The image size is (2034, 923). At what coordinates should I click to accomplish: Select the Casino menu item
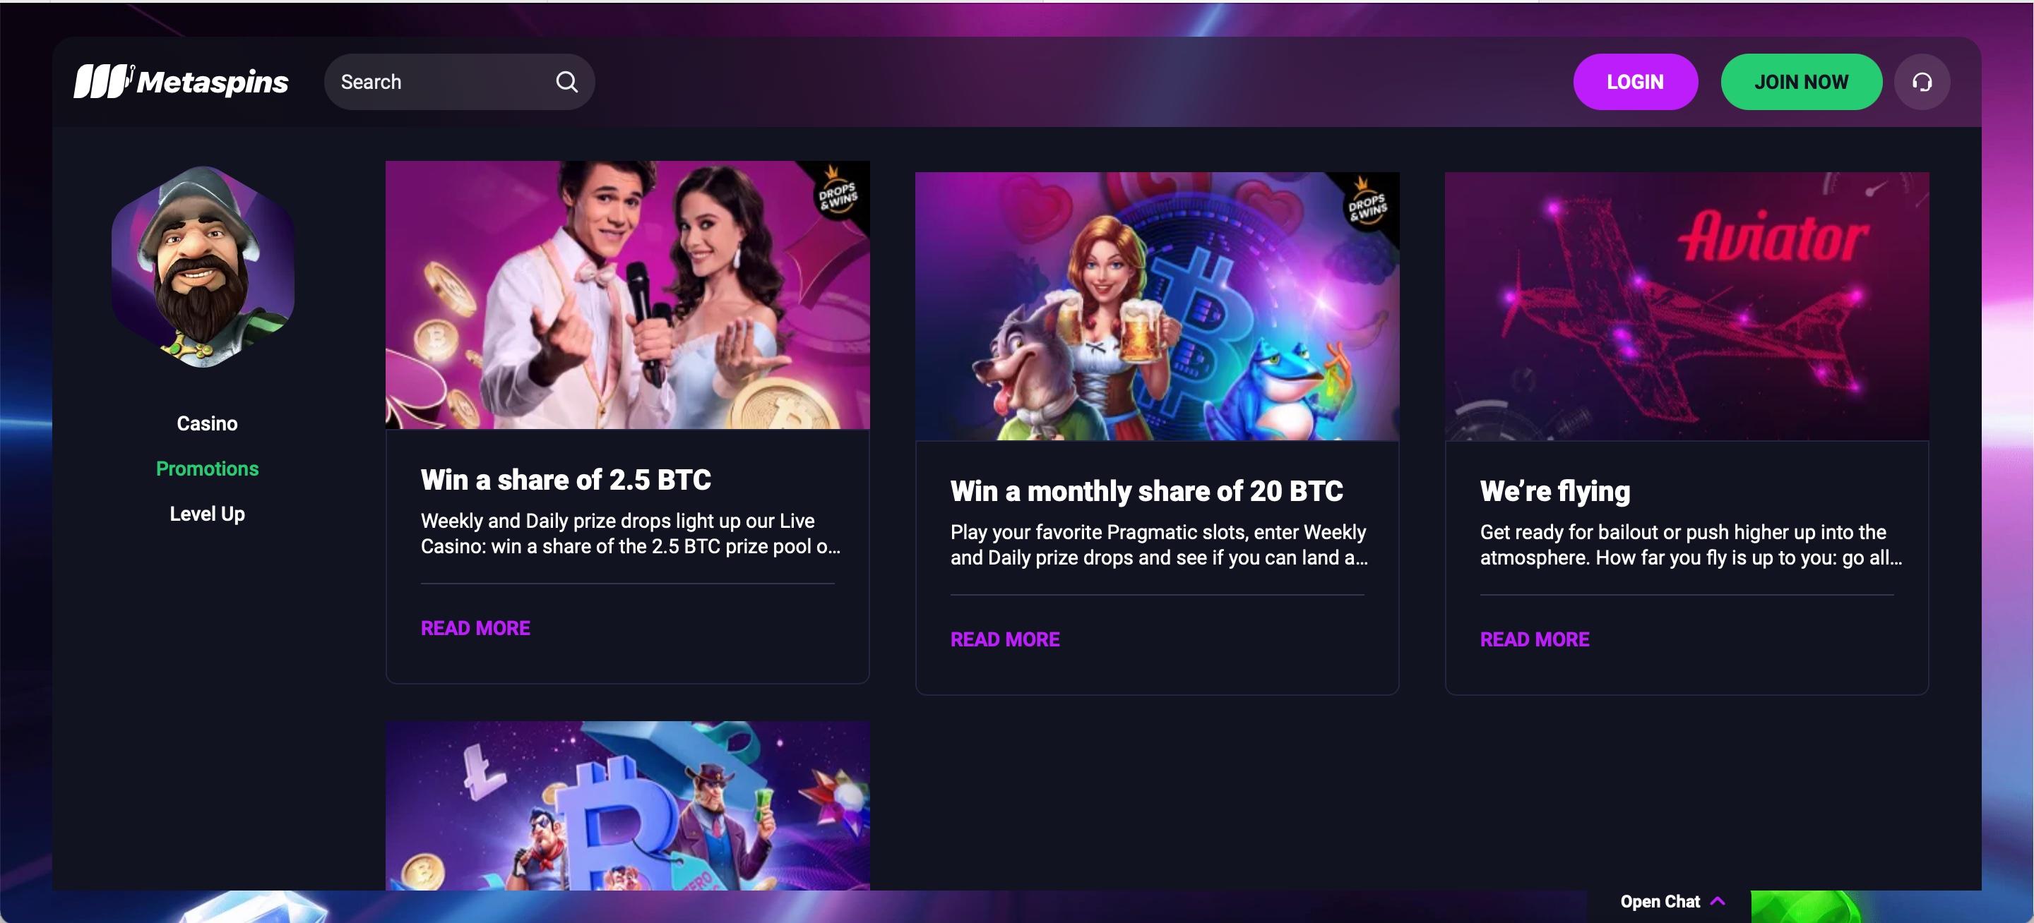(207, 423)
